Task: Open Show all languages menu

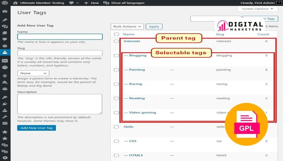Action: pyautogui.click(x=124, y=3)
